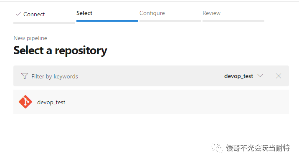The height and width of the screenshot is (161, 299).
Task: Open the devop_test project selector label
Action: pyautogui.click(x=238, y=76)
